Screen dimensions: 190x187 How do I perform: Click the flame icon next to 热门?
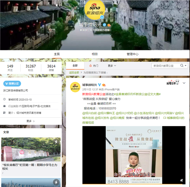(x=91, y=66)
